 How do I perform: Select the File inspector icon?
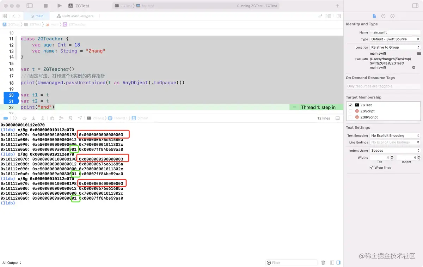click(374, 16)
